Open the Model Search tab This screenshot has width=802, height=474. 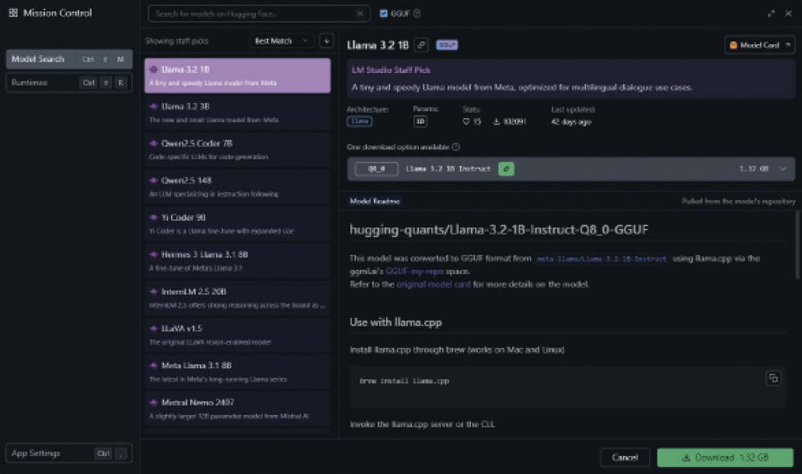[x=69, y=59]
